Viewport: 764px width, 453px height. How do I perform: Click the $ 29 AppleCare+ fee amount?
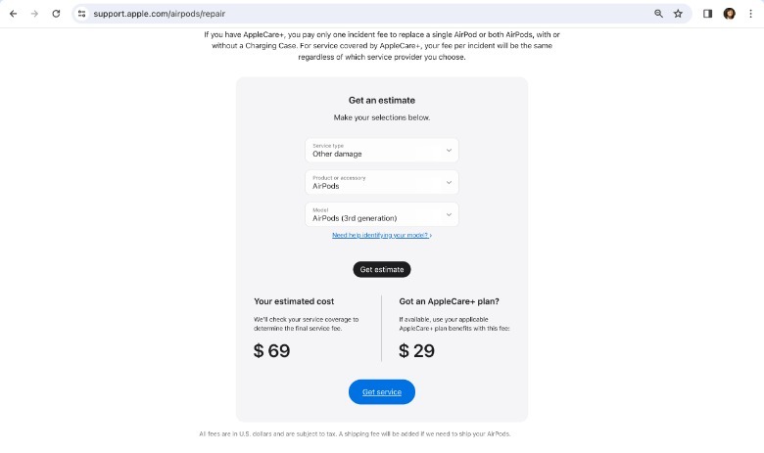coord(417,350)
